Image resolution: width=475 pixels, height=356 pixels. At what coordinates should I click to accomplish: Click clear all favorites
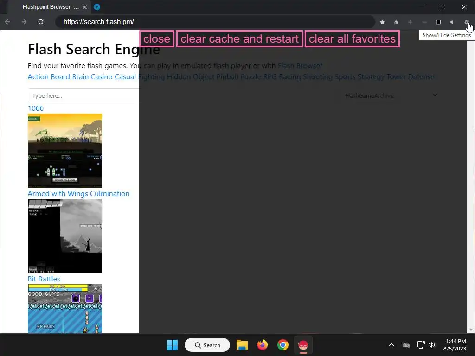352,39
